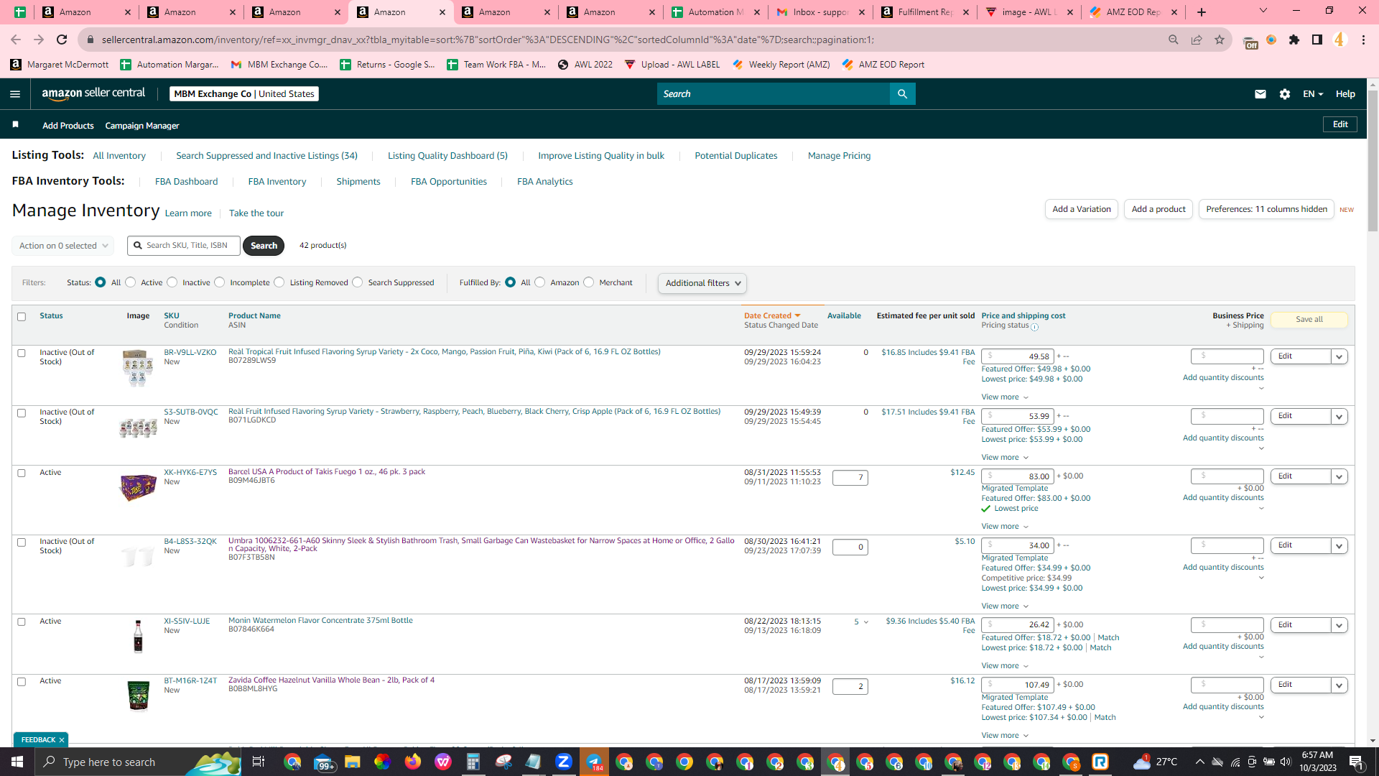Expand View more for Monin Watermelon row
The width and height of the screenshot is (1379, 776).
[1005, 666]
